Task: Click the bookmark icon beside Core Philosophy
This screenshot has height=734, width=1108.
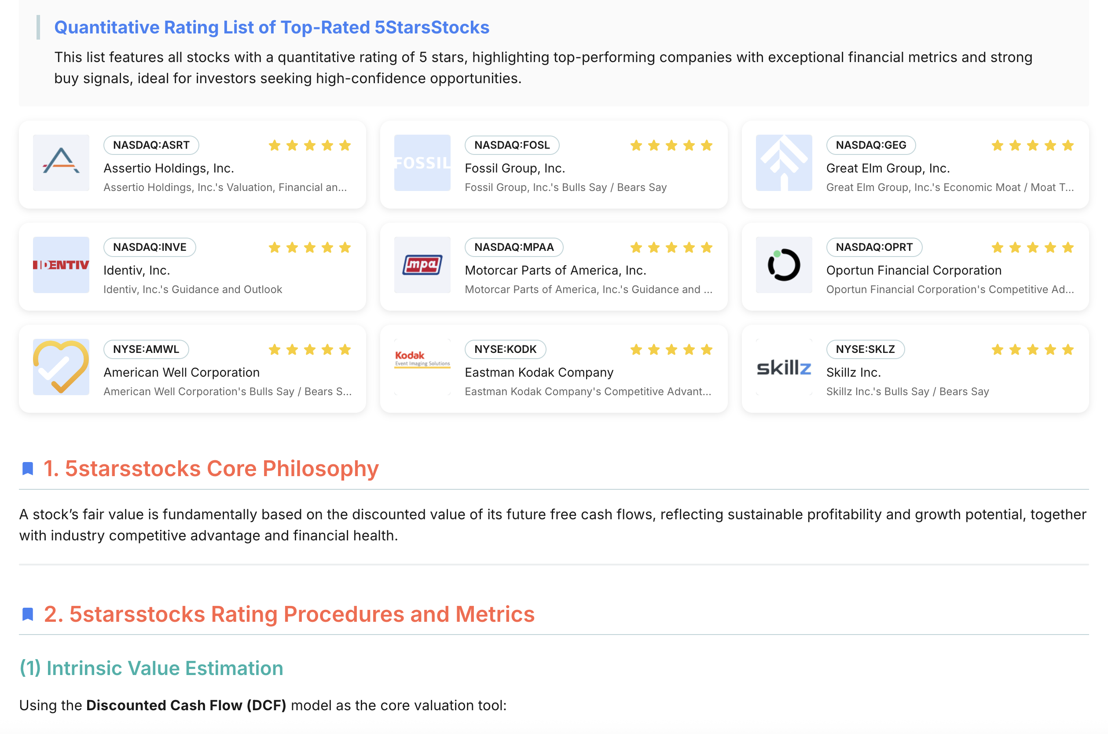Action: 28,469
